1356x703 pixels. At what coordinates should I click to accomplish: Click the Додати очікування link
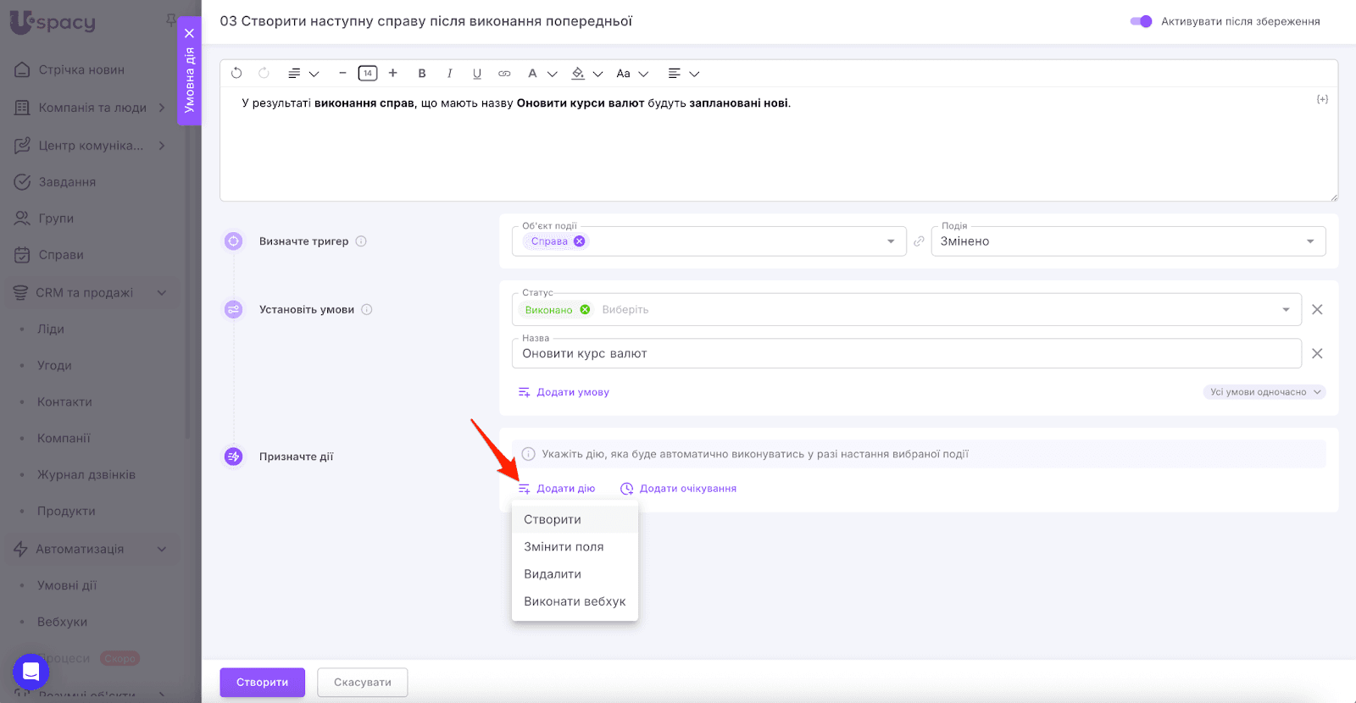click(x=687, y=489)
